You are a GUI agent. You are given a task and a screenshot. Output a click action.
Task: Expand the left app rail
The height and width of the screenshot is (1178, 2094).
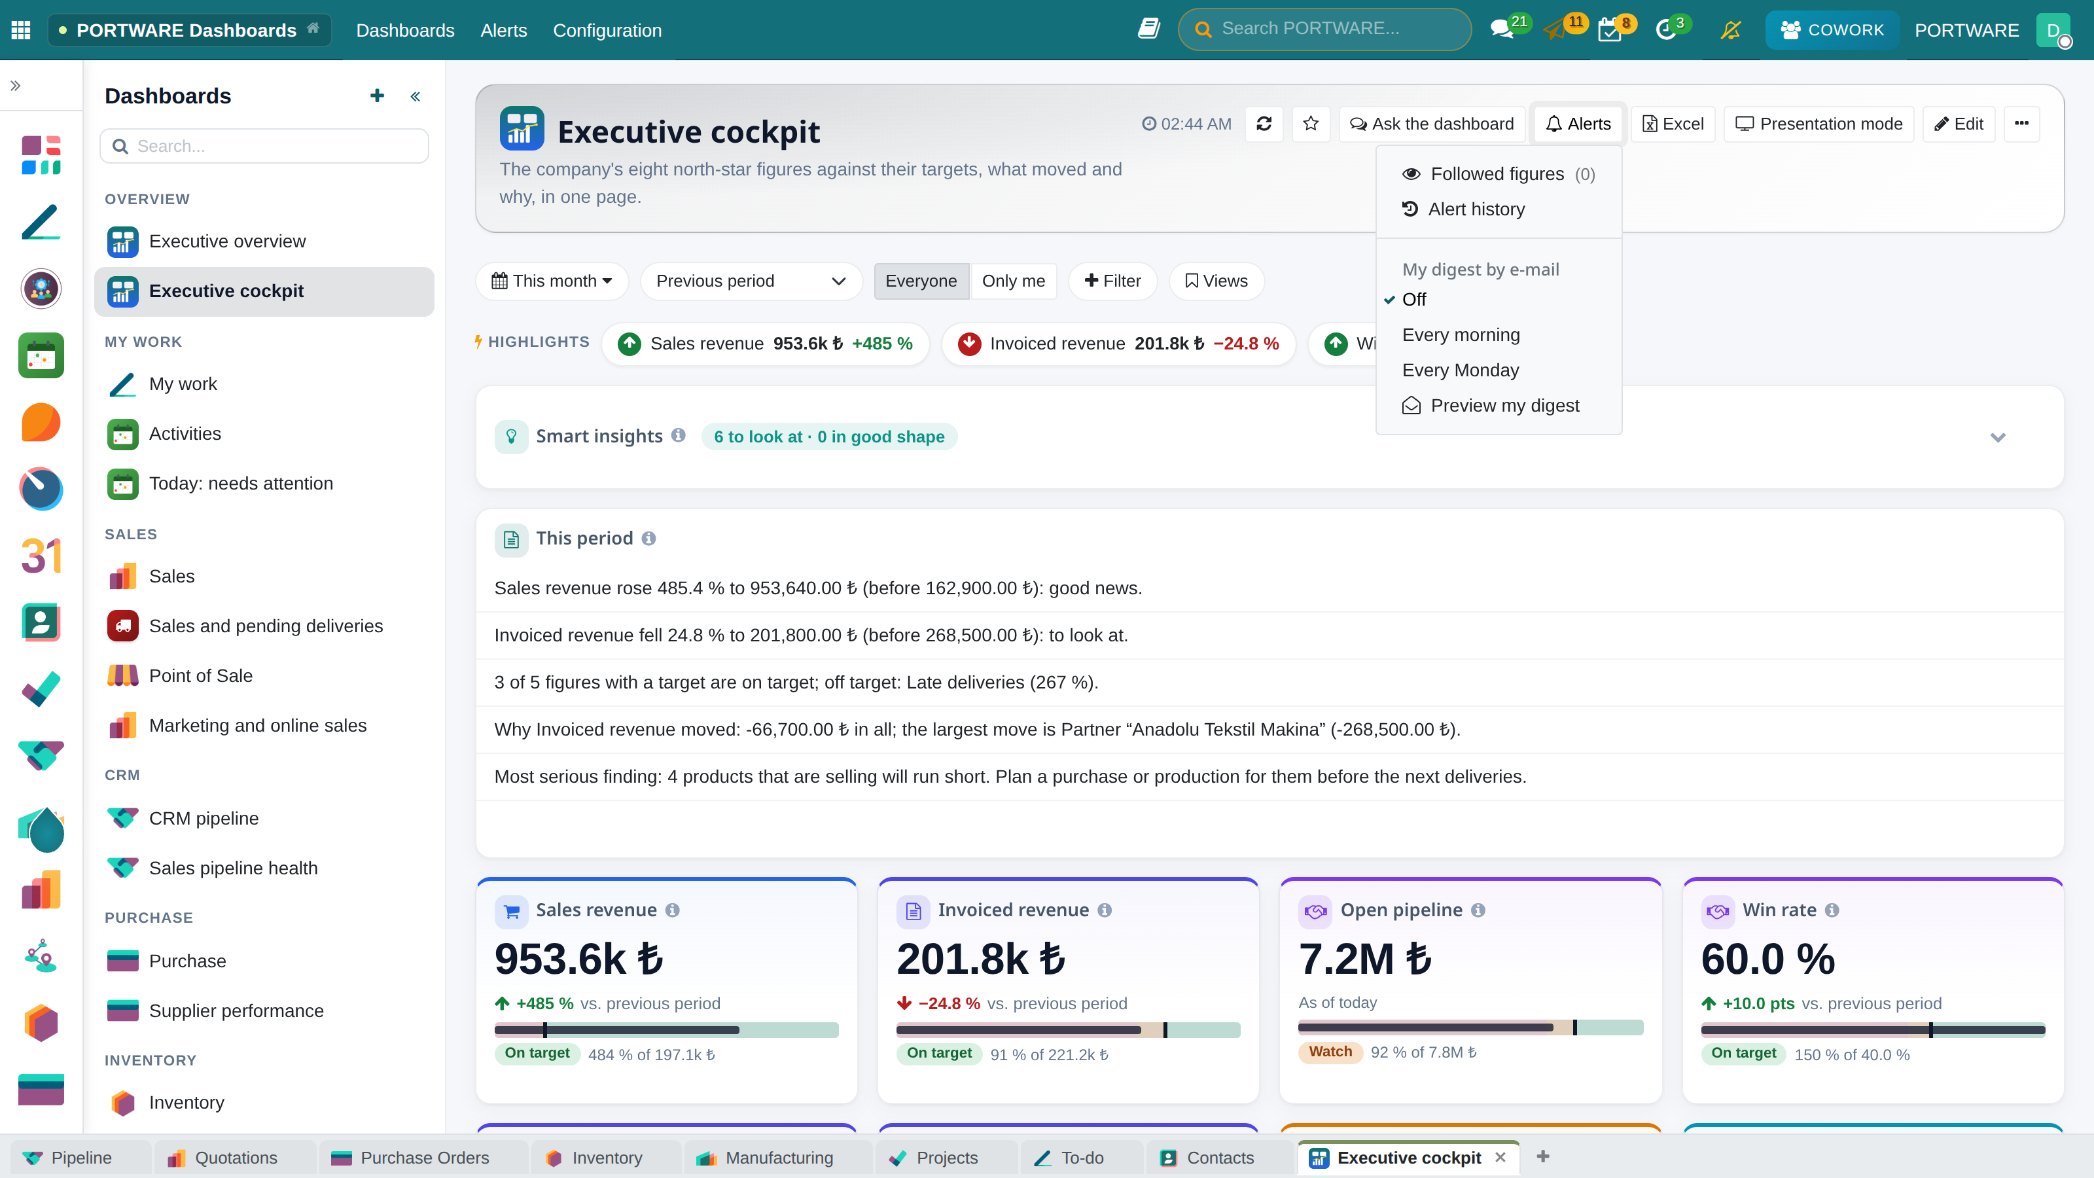coord(16,85)
